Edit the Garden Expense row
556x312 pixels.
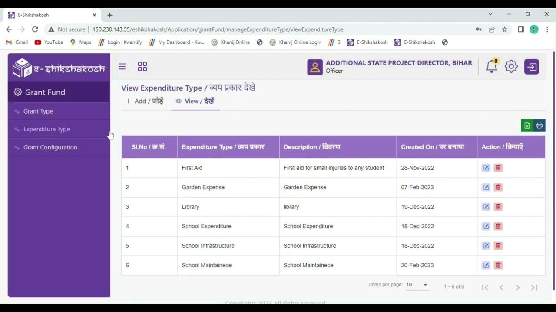(x=486, y=187)
